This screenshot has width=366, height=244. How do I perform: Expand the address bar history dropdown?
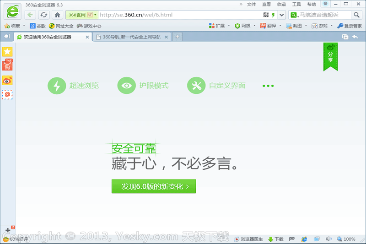[x=282, y=15]
